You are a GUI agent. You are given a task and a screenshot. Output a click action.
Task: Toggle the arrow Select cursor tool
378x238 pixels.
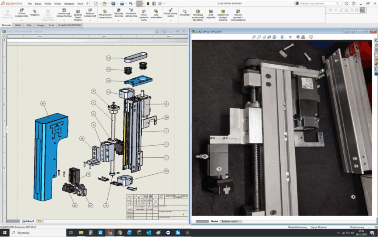[x=139, y=4]
